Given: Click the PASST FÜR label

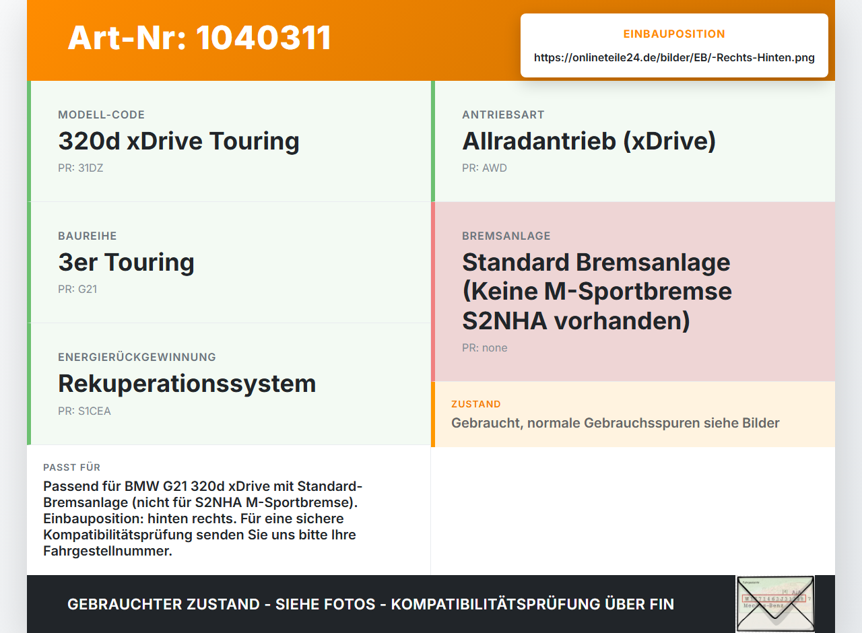Looking at the screenshot, I should pos(71,467).
